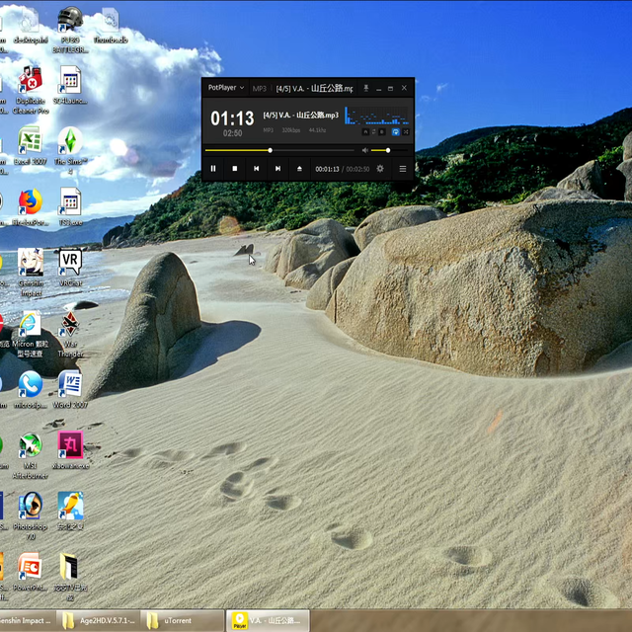Click the MP3 tab label in title bar
This screenshot has height=632, width=632.
point(260,89)
